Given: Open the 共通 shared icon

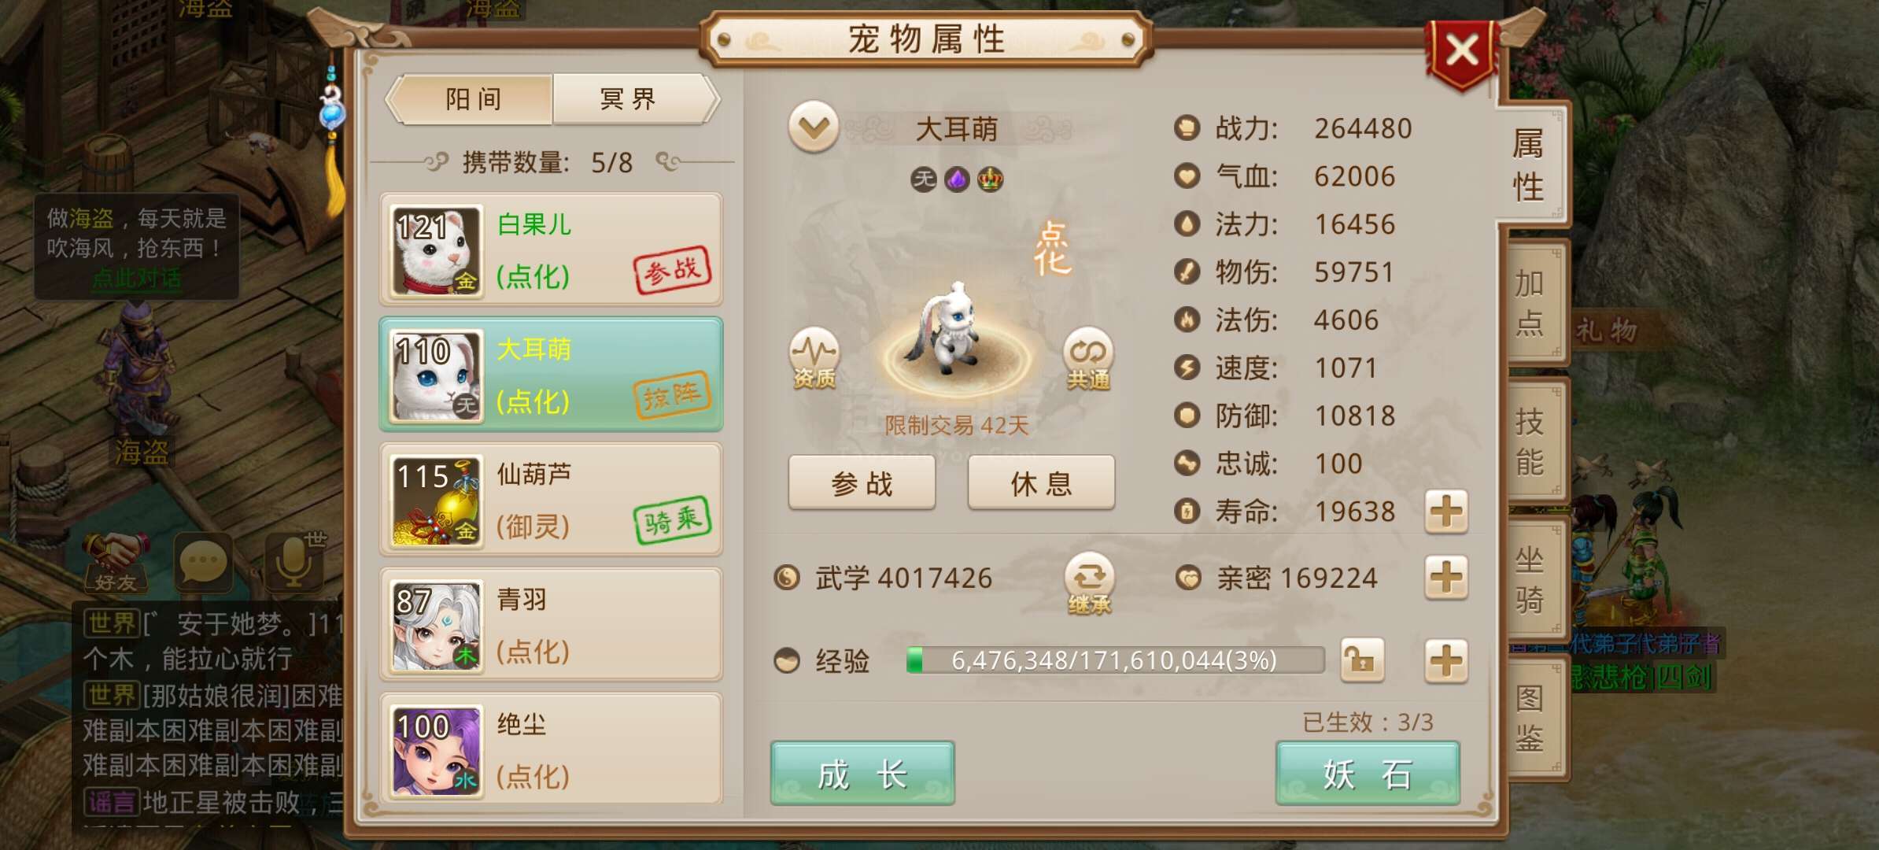Looking at the screenshot, I should 1088,359.
